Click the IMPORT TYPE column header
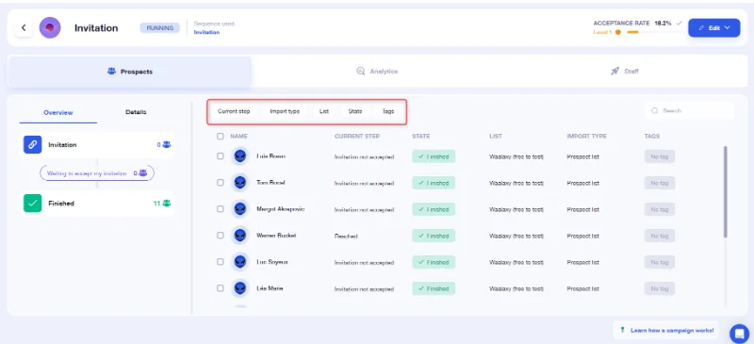The height and width of the screenshot is (344, 754). pos(586,136)
